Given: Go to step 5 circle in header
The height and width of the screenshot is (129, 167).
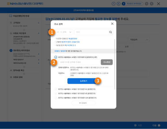Looking at the screenshot, I should [151, 4].
